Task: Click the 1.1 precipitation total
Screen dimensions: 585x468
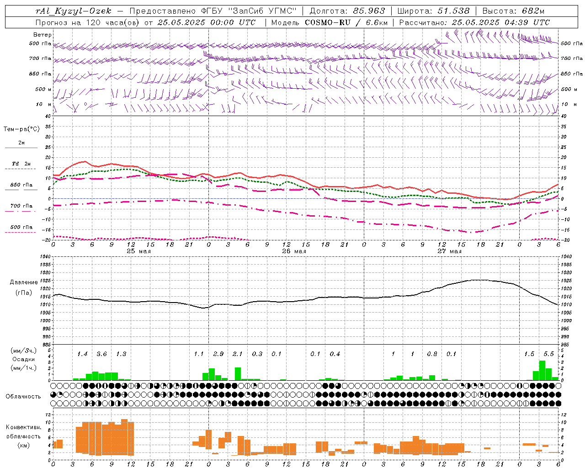Action: click(x=199, y=354)
